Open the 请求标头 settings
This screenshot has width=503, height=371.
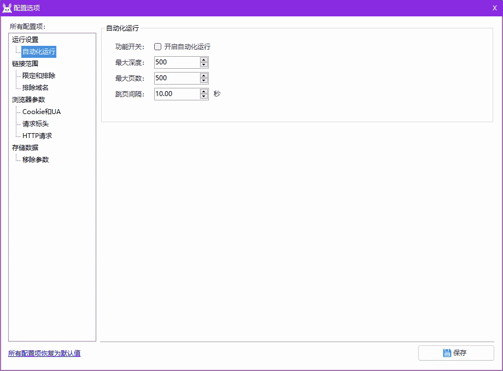[x=36, y=123]
